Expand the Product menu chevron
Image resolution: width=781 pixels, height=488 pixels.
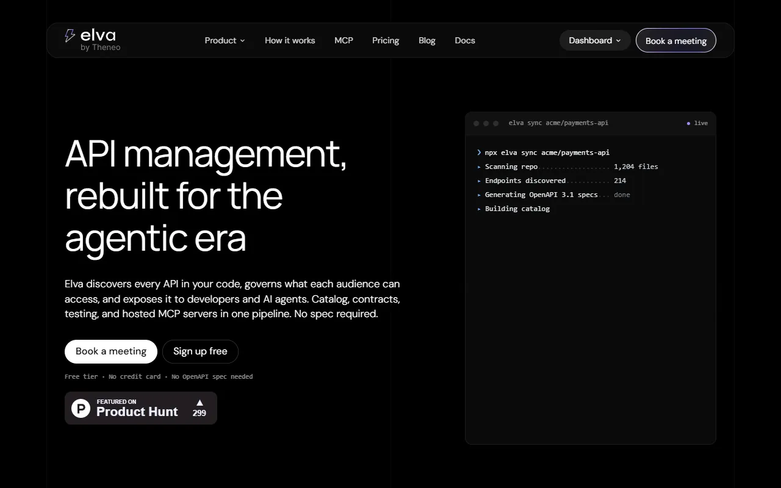pos(242,41)
